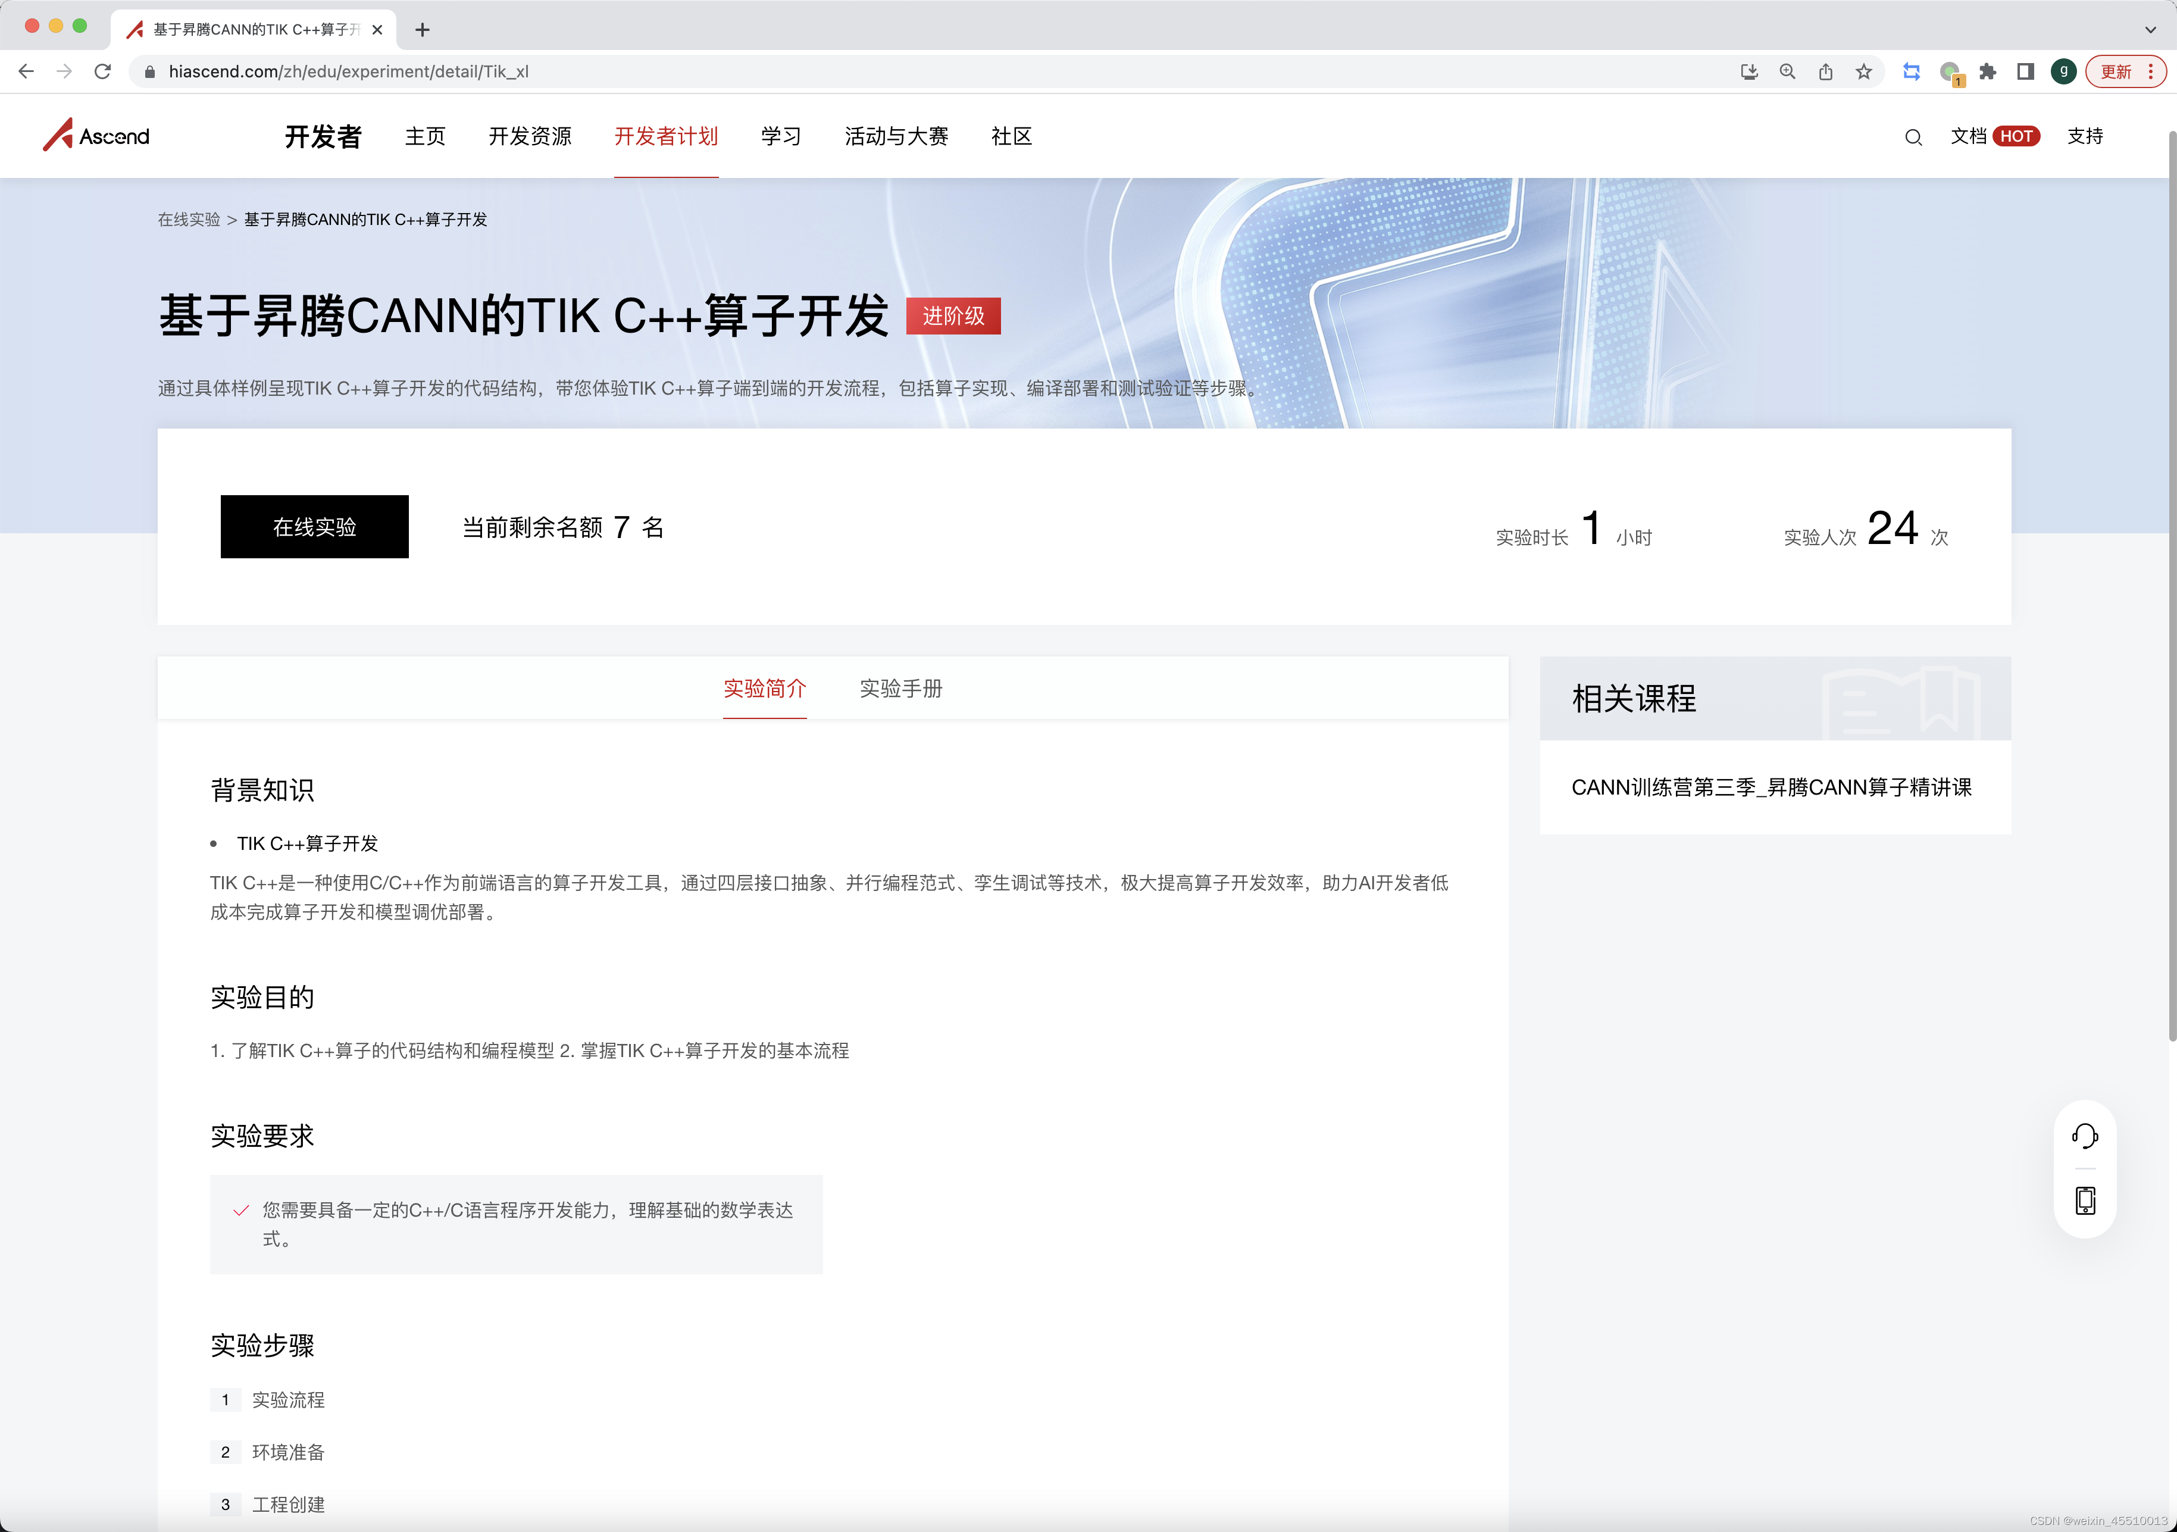Screen dimensions: 2177x1532
Task: Click the zoom magnifier in address bar
Action: [1787, 72]
